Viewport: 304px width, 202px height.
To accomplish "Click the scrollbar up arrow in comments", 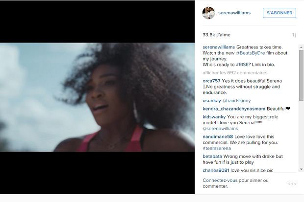I will 301,47.
